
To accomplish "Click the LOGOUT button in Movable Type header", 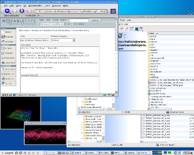I will click(55, 20).
